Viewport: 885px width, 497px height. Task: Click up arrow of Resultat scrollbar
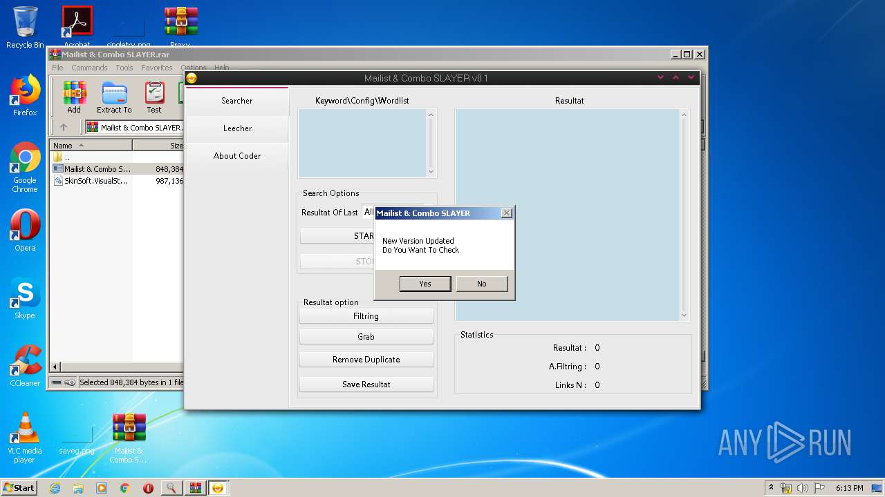684,115
